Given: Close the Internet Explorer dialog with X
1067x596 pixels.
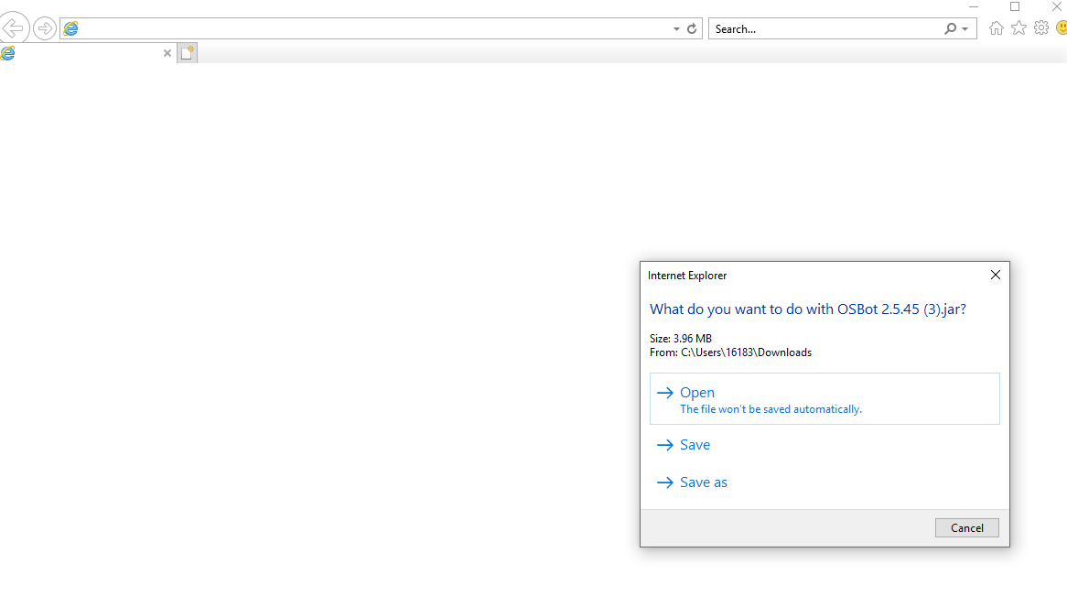Looking at the screenshot, I should 996,275.
